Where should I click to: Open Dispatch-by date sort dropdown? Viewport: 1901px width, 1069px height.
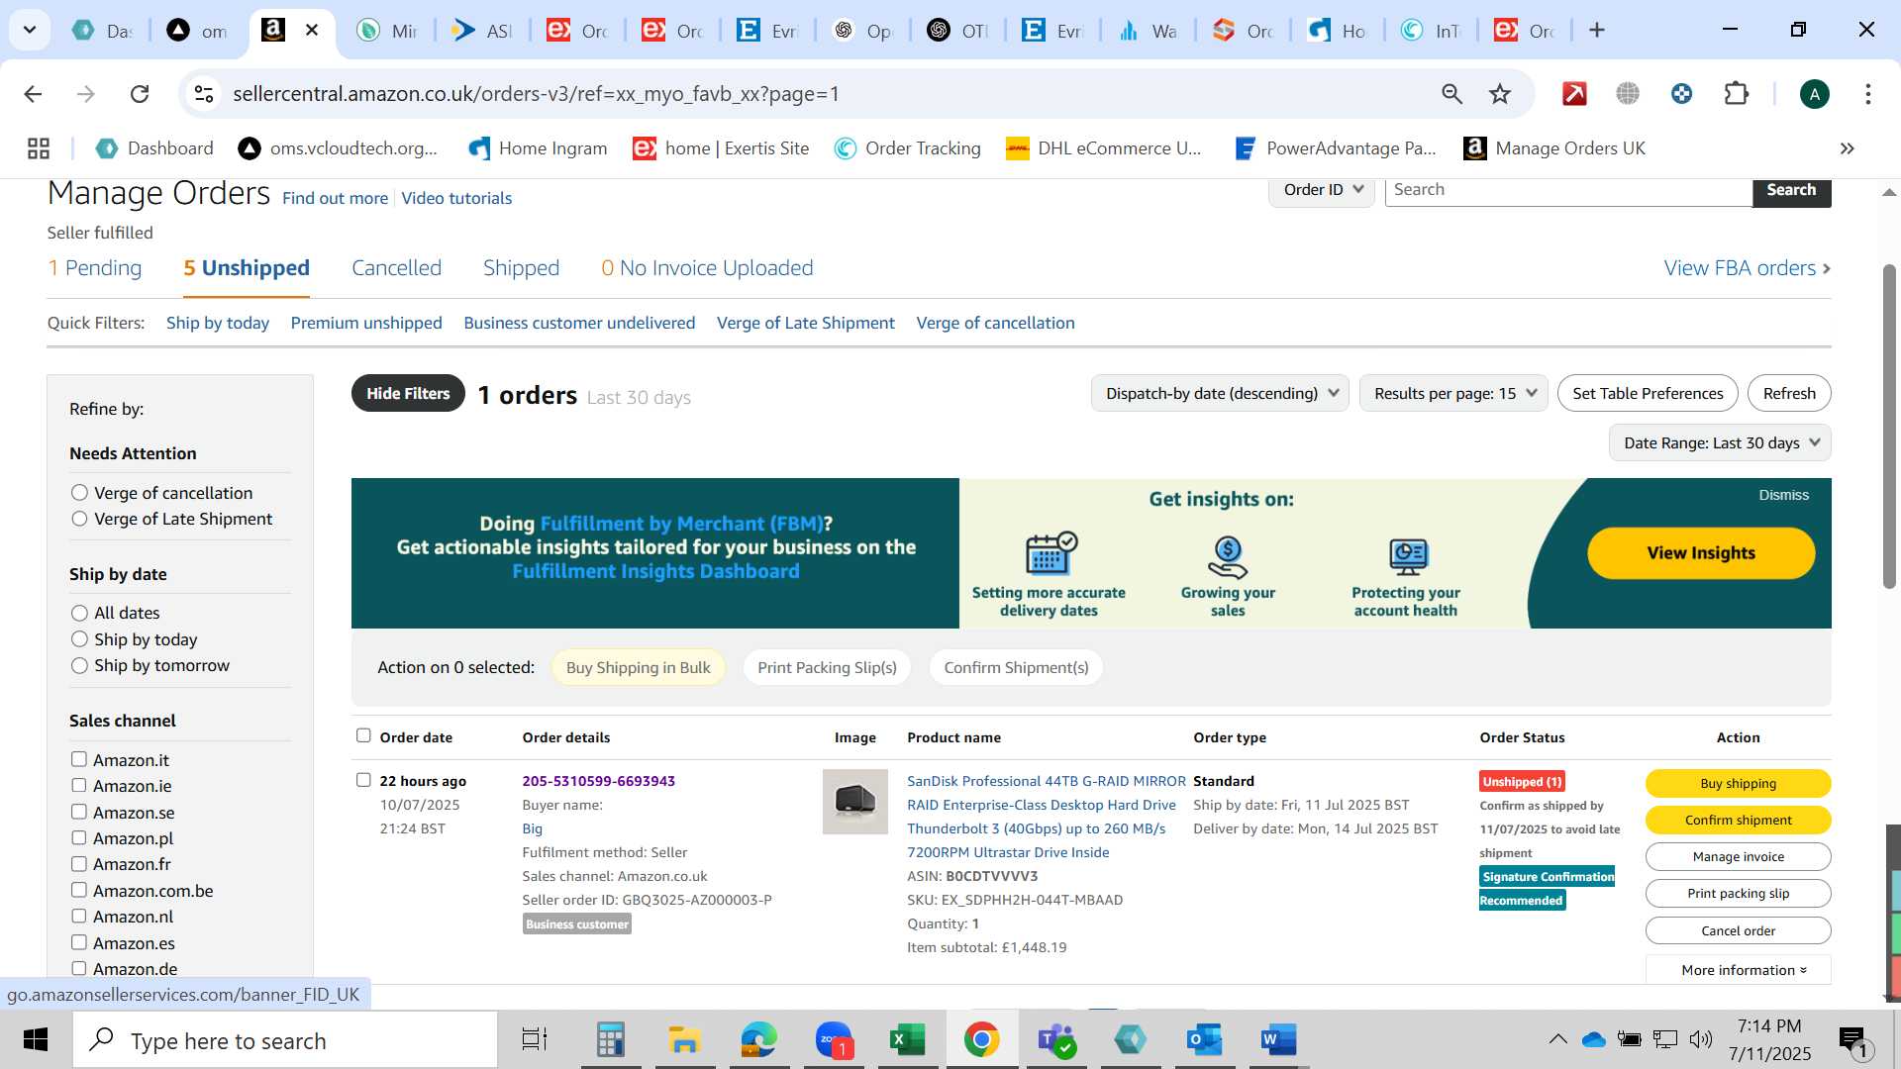pyautogui.click(x=1220, y=393)
